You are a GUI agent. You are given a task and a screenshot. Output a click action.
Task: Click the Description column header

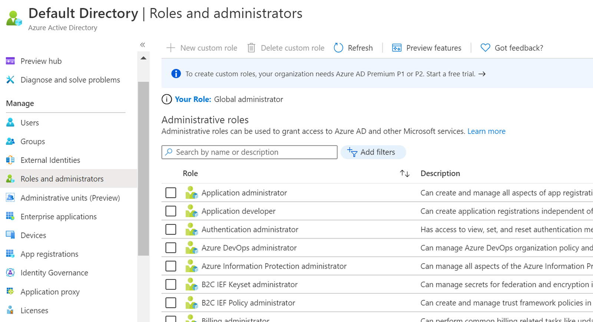(x=440, y=173)
